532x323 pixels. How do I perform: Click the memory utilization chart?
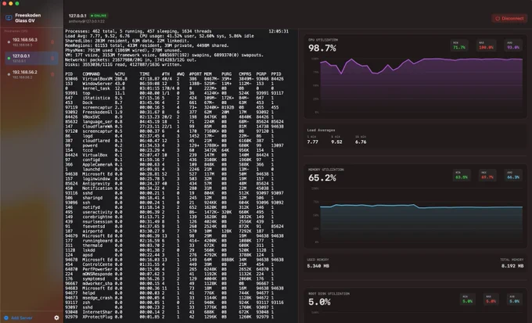pos(421,215)
